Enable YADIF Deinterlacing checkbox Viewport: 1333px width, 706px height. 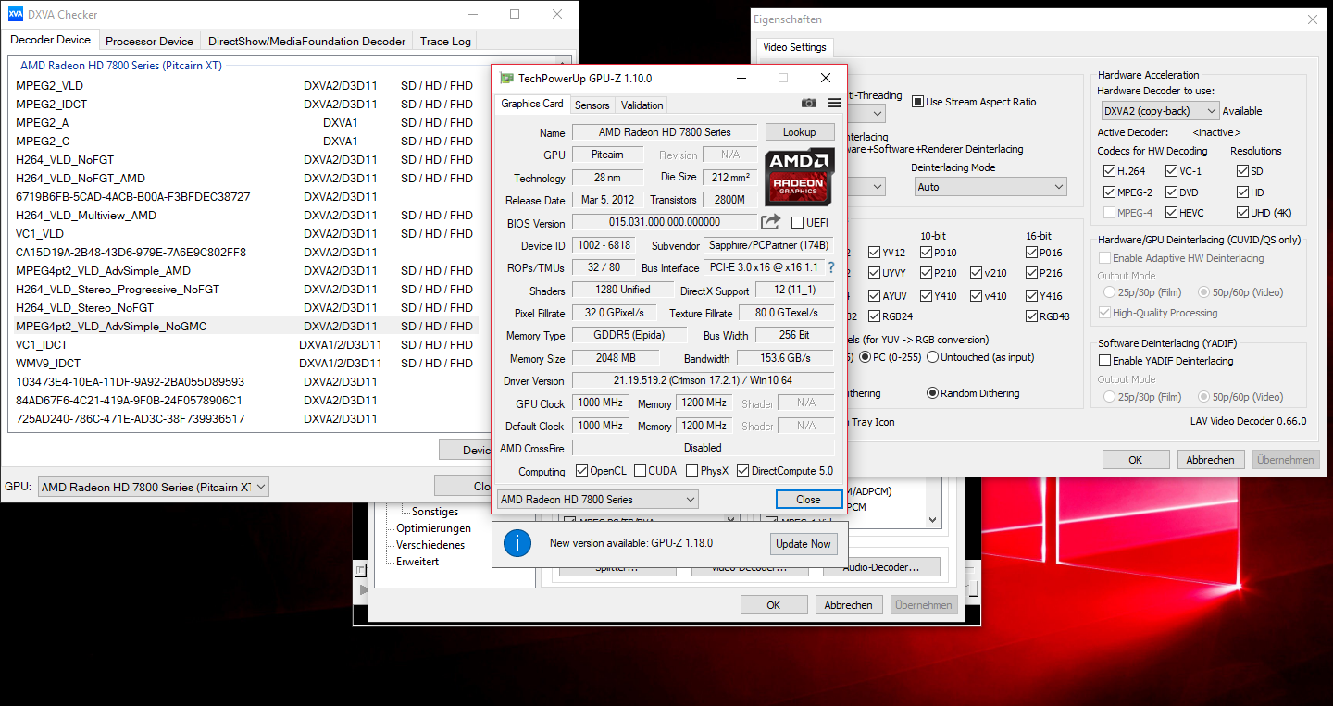pos(1104,361)
